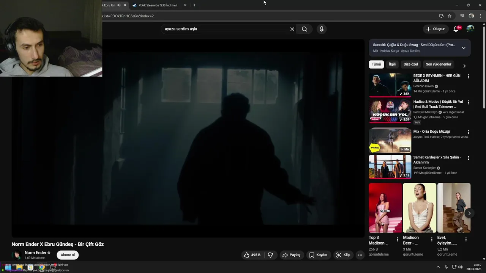Expand the Sonraki playlist panel chevron
The width and height of the screenshot is (486, 273).
click(x=464, y=48)
